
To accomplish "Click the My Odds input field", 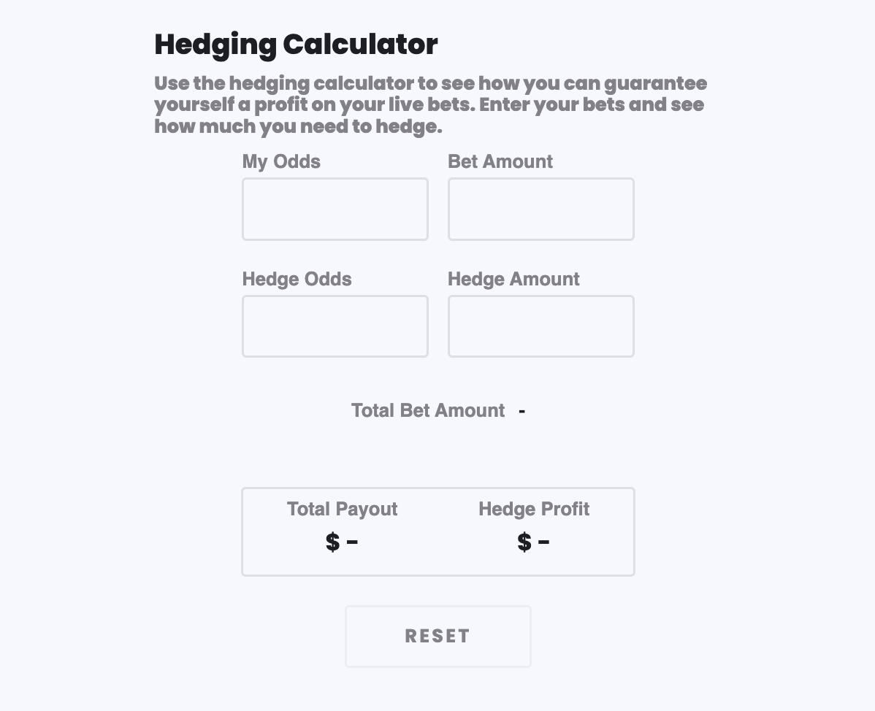I will [x=335, y=209].
